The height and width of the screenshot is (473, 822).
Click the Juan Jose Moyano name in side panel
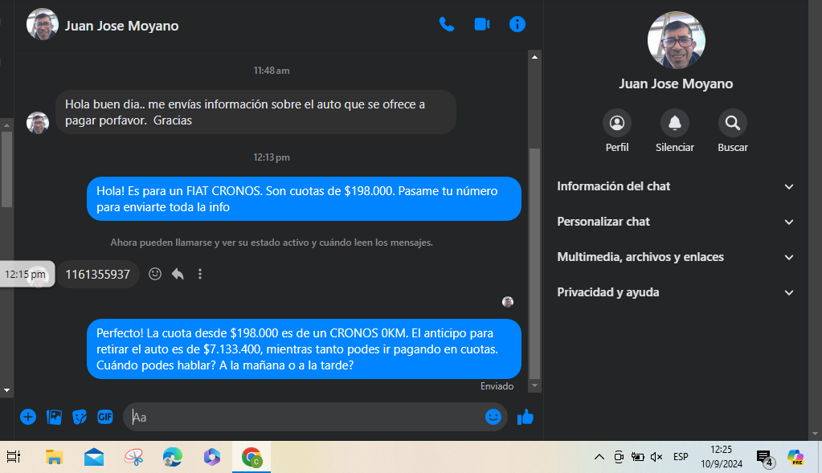[x=676, y=84]
